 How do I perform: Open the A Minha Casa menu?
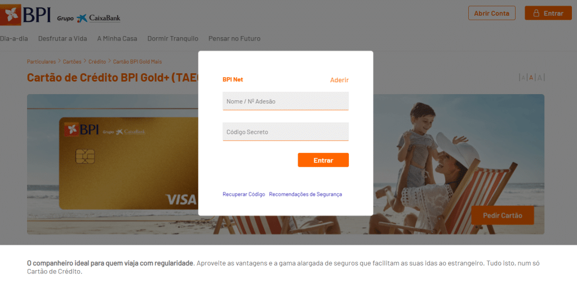click(117, 39)
